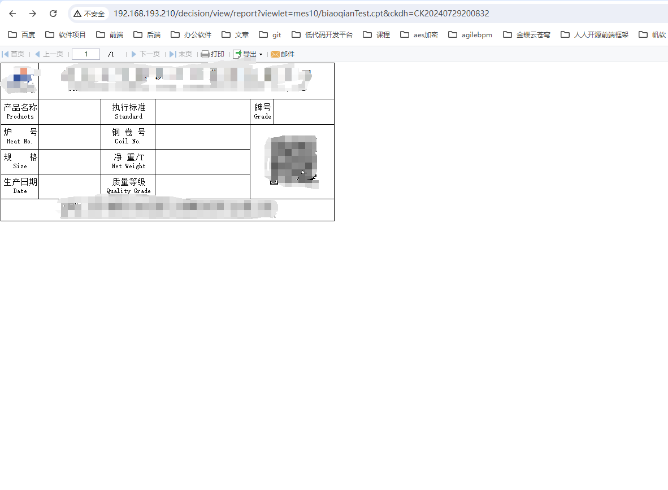Click the 执行标准 Standard label cell
Screen dimensions: 668x490
pyautogui.click(x=128, y=112)
